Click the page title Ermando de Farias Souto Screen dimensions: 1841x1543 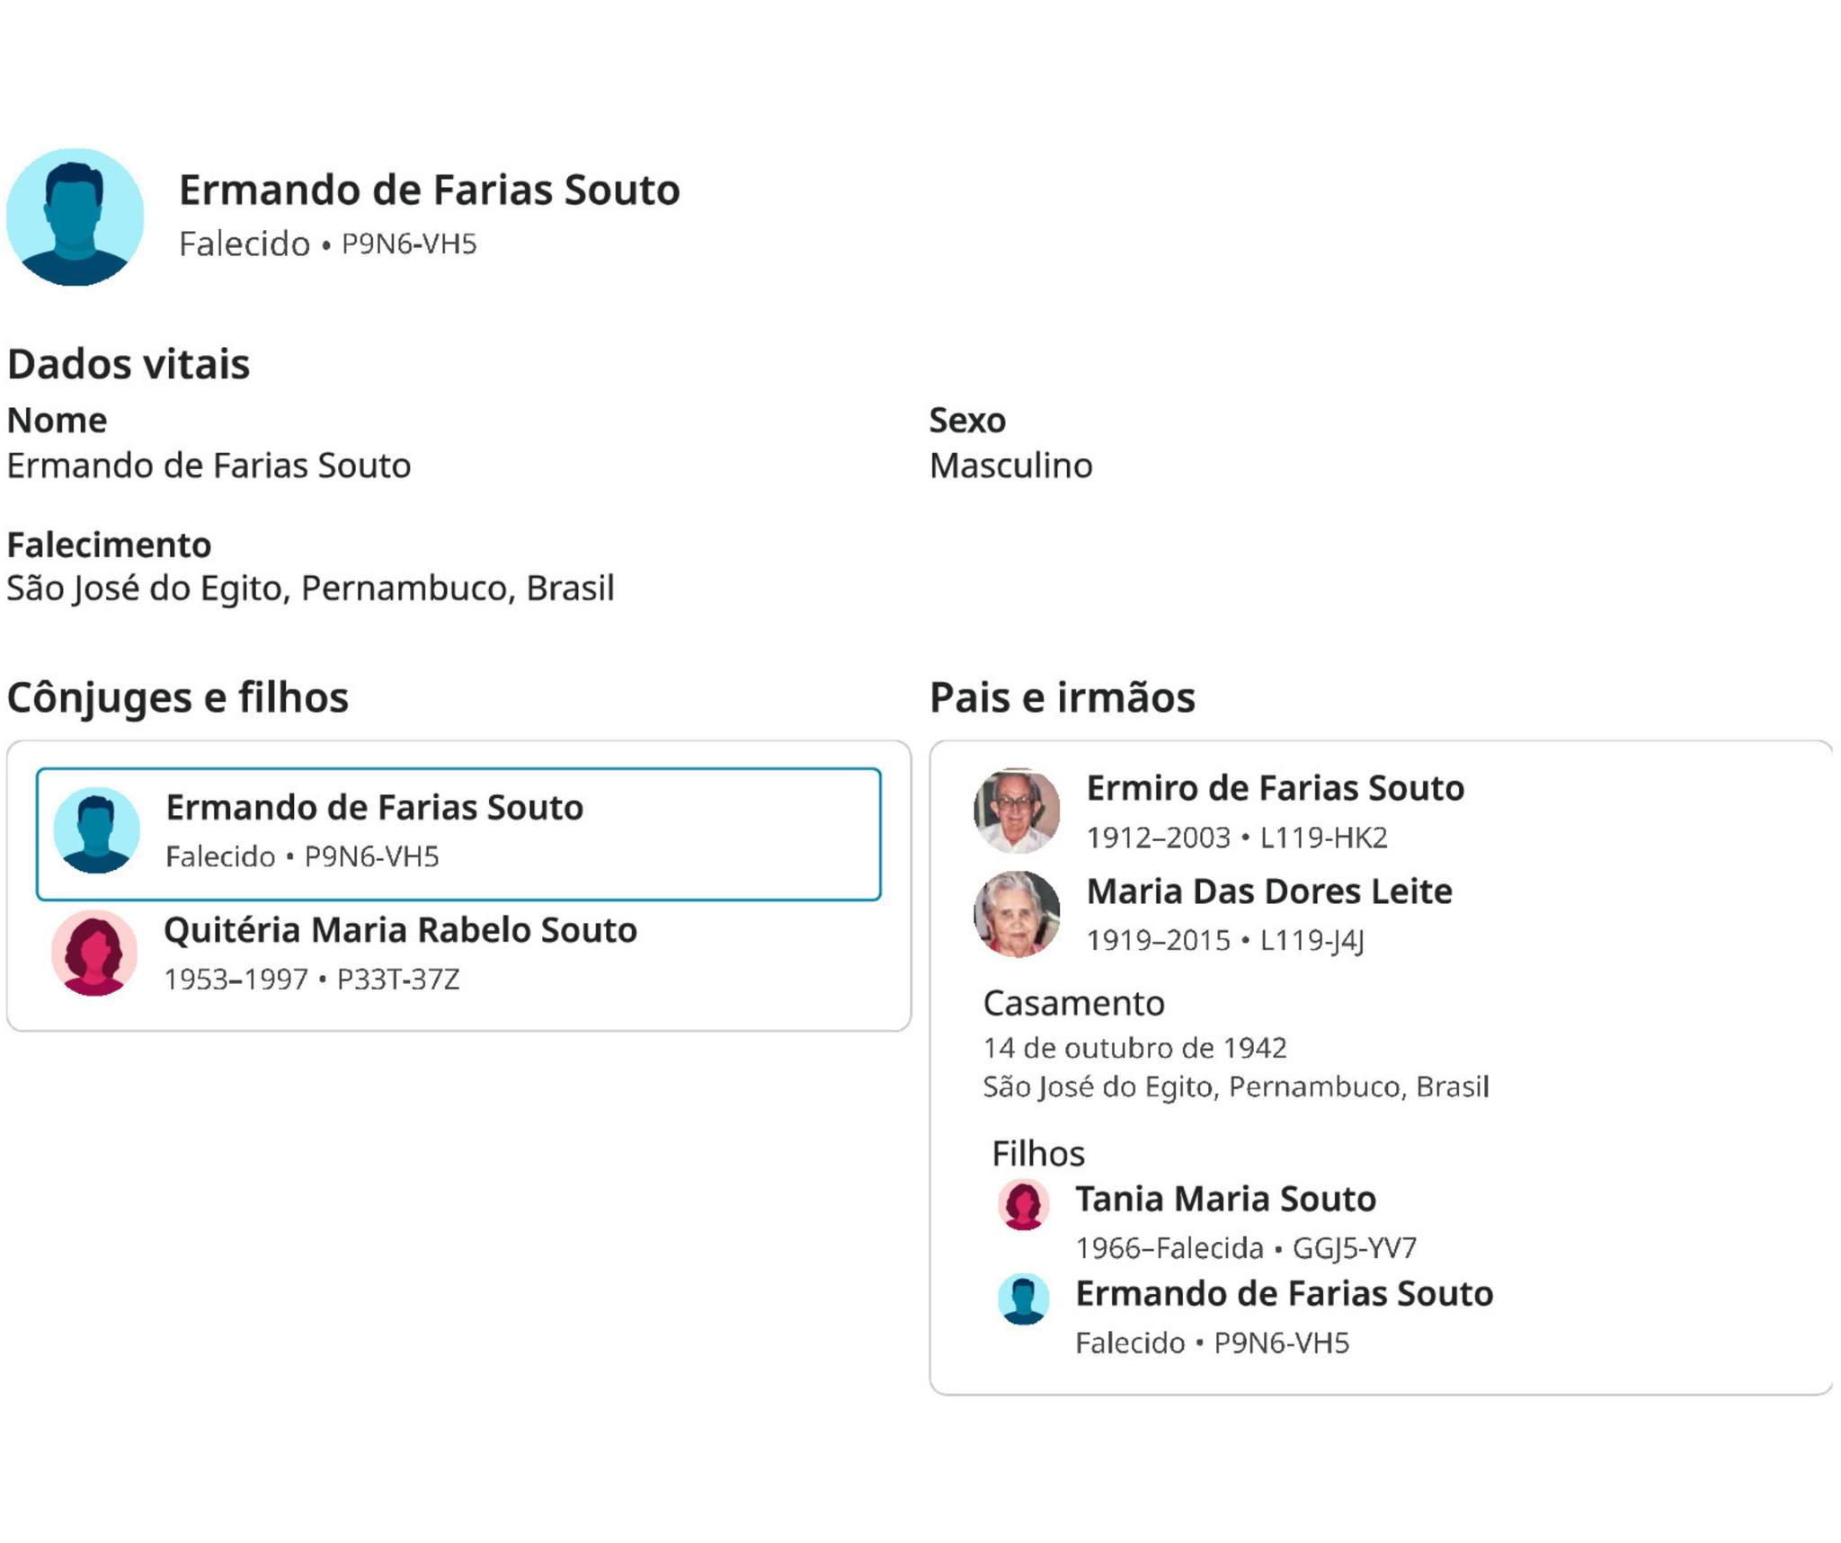429,191
